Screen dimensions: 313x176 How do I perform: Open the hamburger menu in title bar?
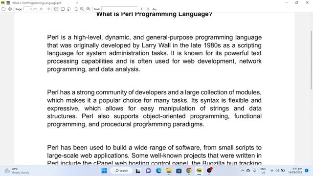(x=8, y=3)
